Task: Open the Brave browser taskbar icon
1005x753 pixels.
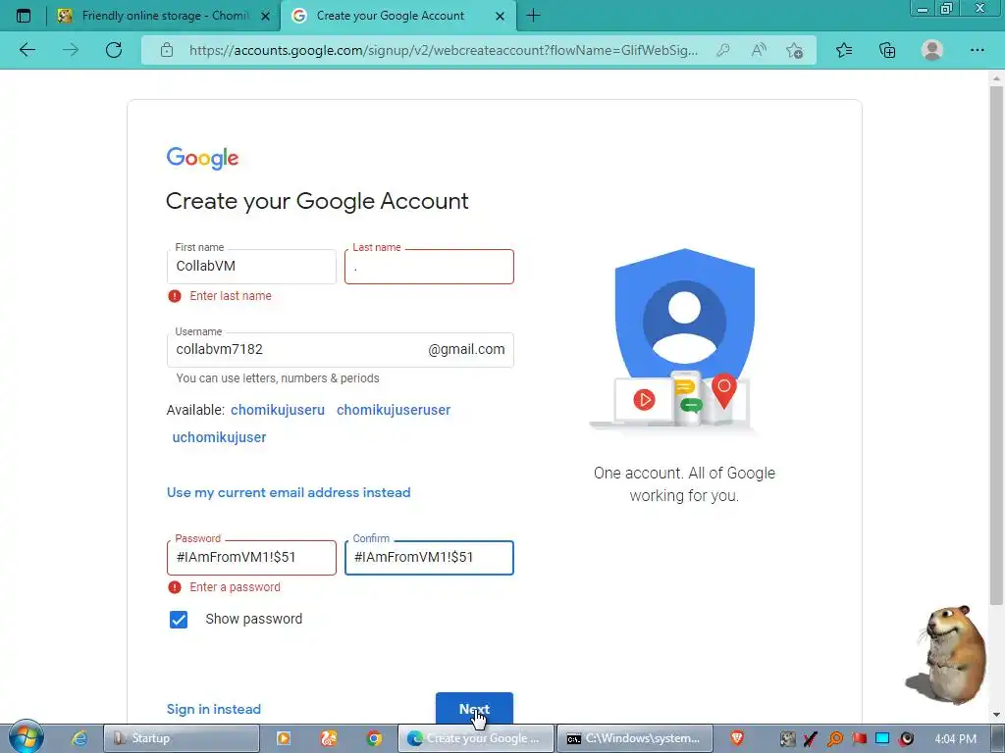Action: point(737,738)
